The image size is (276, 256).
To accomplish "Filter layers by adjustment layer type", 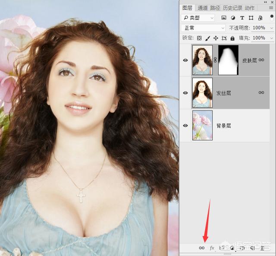I will [x=233, y=18].
